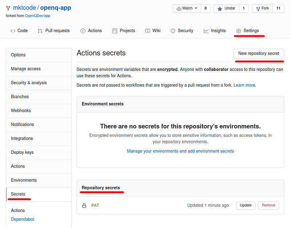Click the pull request icon
This screenshot has width=291, height=228.
[40, 31]
